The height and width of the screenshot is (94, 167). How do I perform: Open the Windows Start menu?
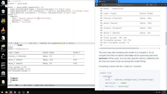[2, 92]
